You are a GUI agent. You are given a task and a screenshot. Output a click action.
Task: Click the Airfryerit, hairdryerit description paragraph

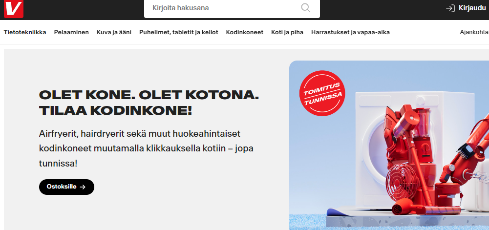click(x=146, y=148)
